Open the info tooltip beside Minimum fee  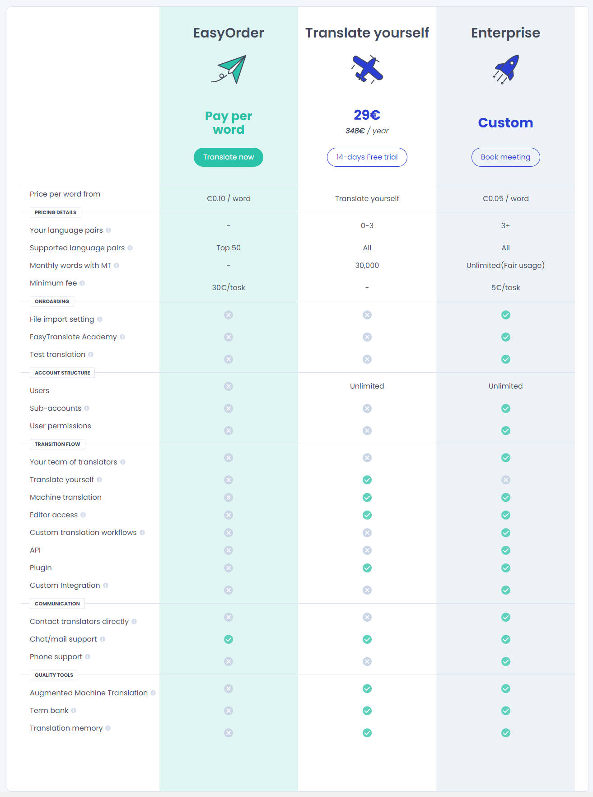82,283
